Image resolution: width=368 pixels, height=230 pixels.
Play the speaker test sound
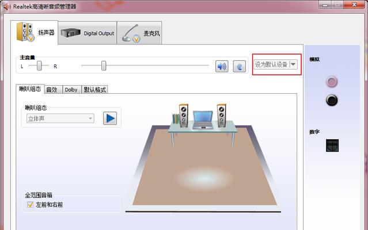pyautogui.click(x=110, y=118)
